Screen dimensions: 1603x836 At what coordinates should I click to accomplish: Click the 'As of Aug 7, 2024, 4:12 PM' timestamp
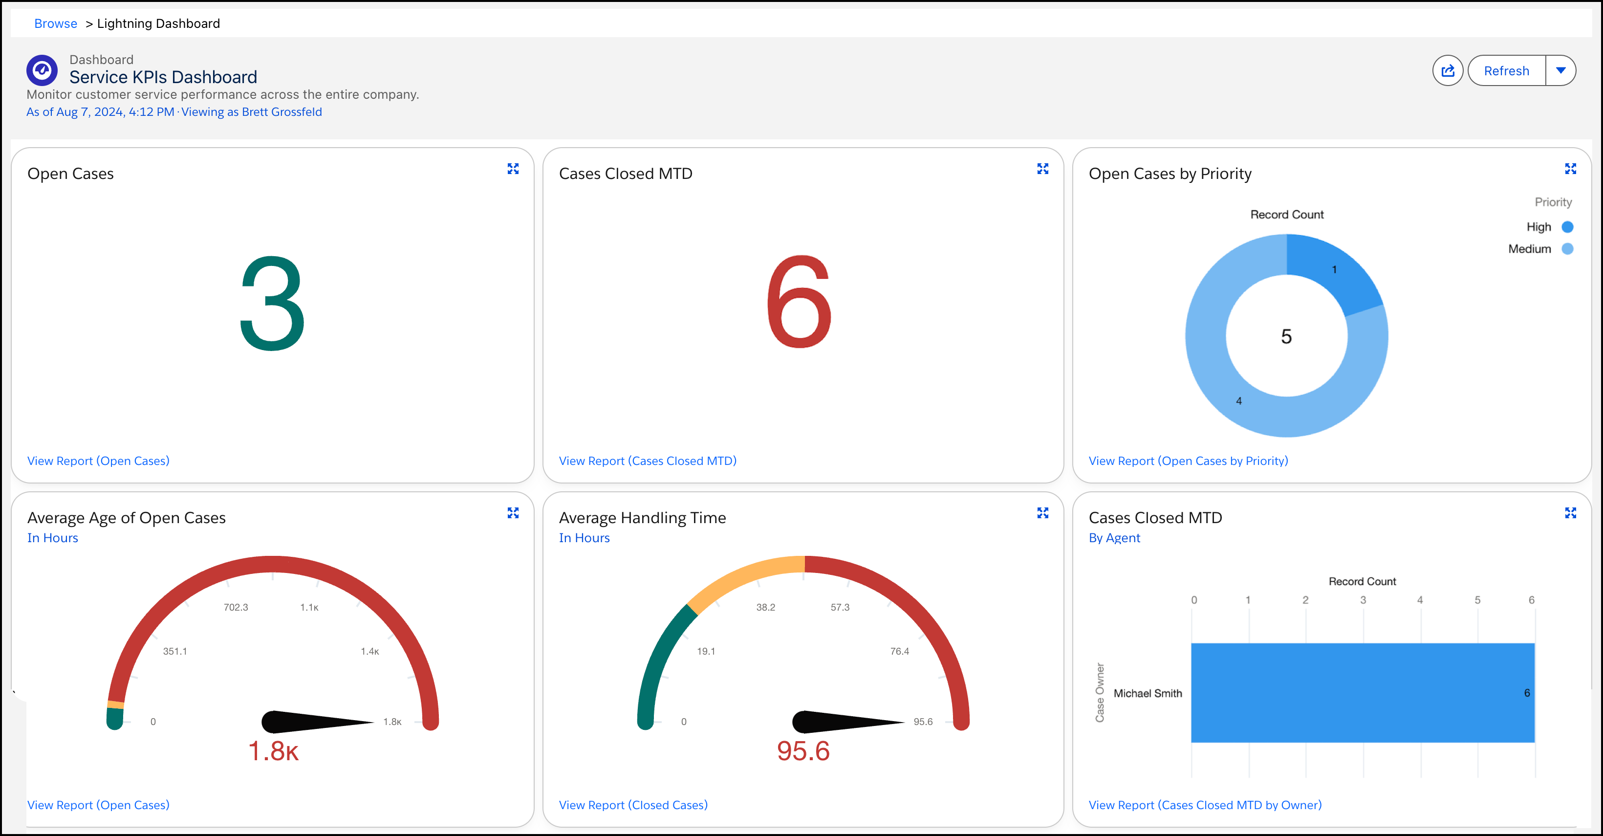100,112
